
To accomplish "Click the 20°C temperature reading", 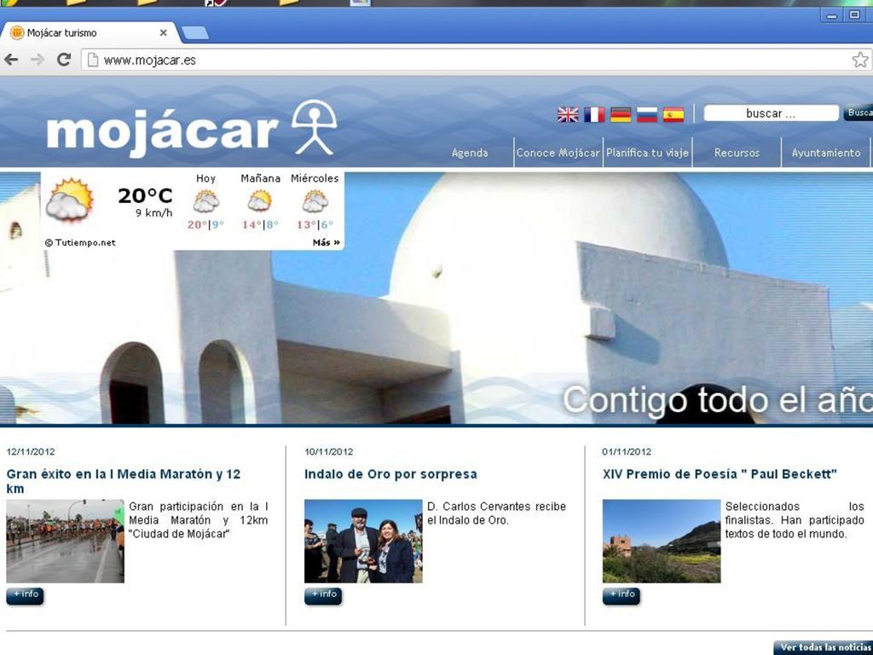I will [x=145, y=195].
